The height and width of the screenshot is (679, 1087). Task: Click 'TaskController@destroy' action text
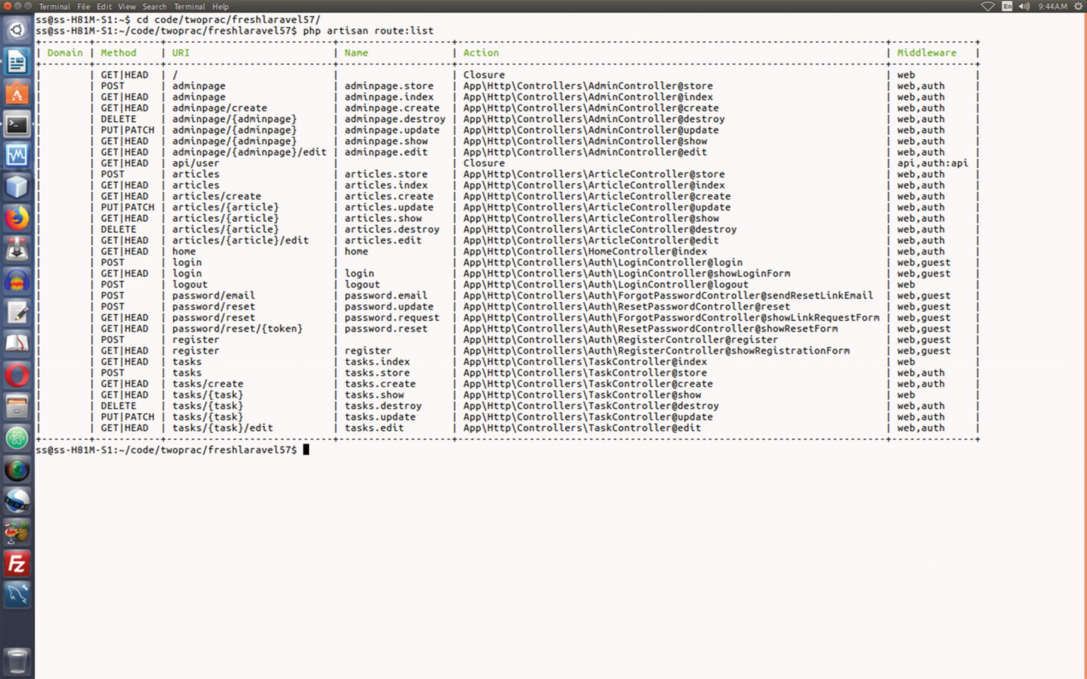pyautogui.click(x=653, y=406)
